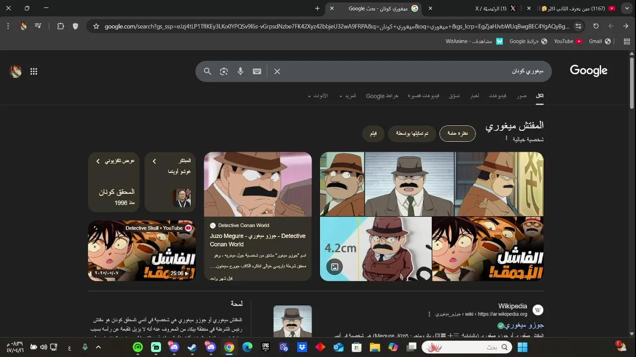Click the Google logo
The image size is (636, 357).
click(x=589, y=71)
